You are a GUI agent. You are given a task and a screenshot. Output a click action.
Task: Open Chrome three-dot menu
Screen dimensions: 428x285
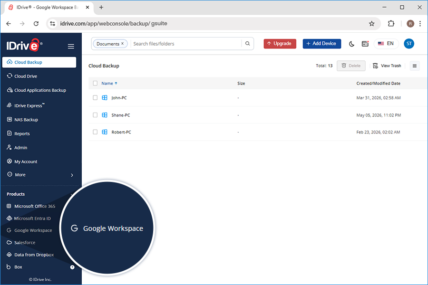point(420,24)
